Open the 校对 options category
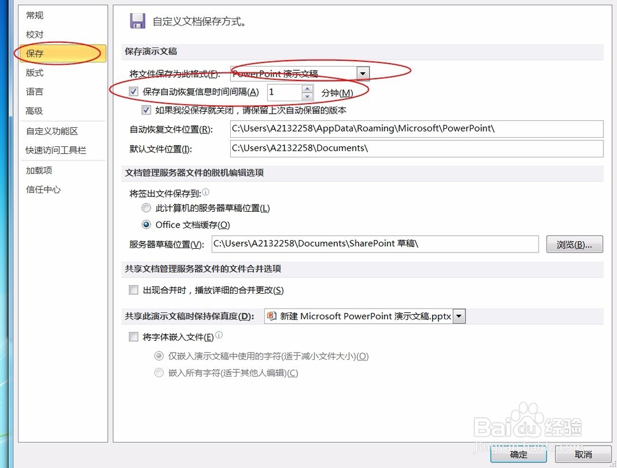617x468 pixels. pos(35,35)
